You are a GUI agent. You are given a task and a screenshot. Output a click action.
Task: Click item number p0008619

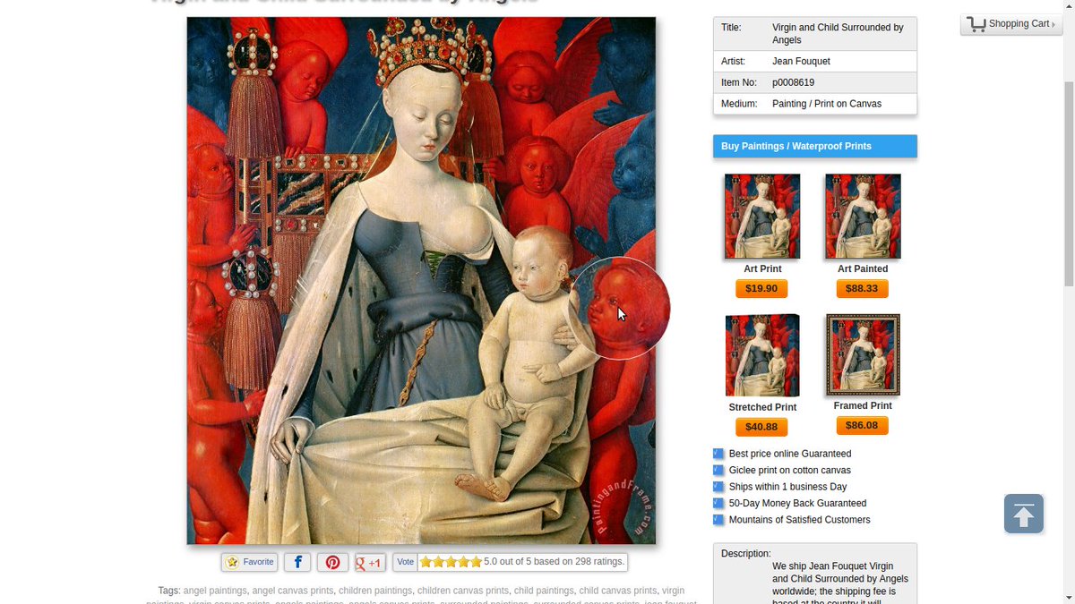click(794, 82)
